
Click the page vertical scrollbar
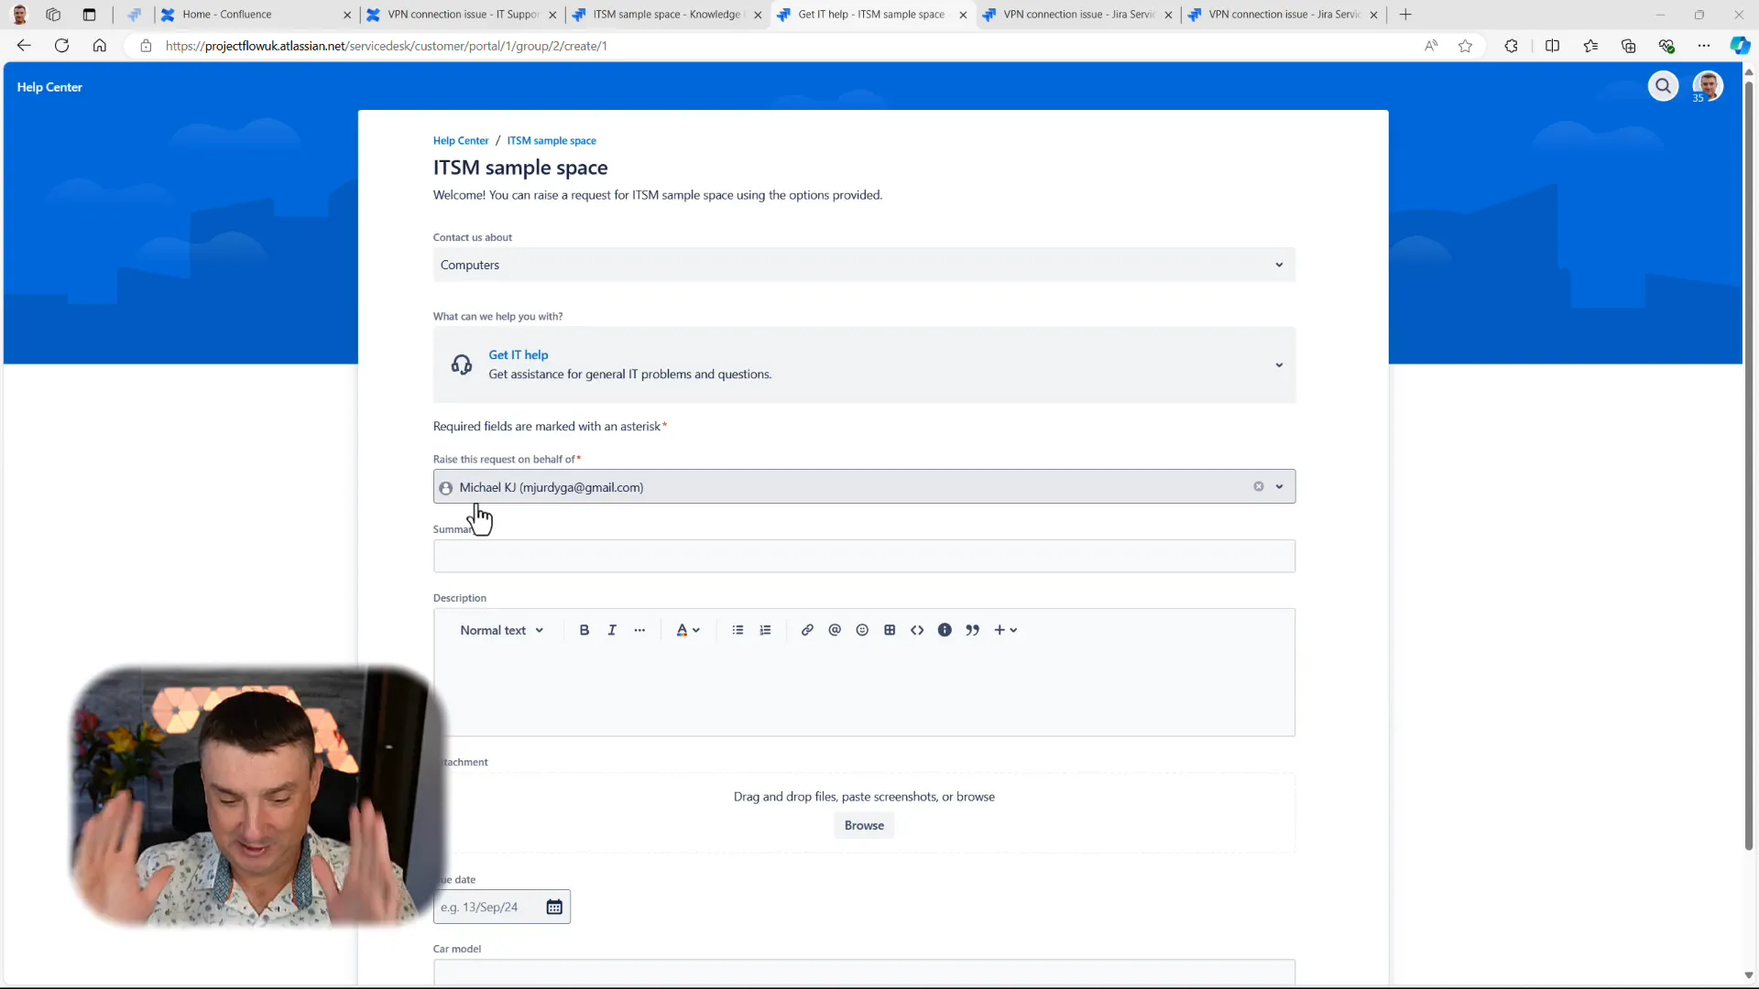pyautogui.click(x=1748, y=467)
